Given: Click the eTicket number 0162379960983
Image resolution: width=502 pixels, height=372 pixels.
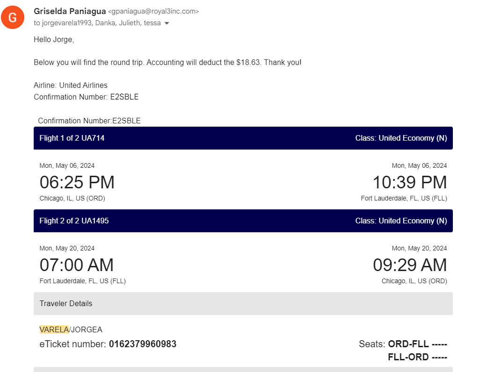Looking at the screenshot, I should coord(143,344).
